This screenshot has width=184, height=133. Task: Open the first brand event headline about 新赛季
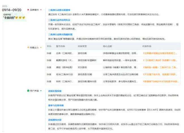(x=59, y=10)
